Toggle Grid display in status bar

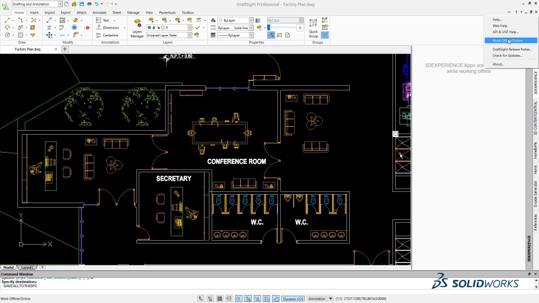[220, 299]
